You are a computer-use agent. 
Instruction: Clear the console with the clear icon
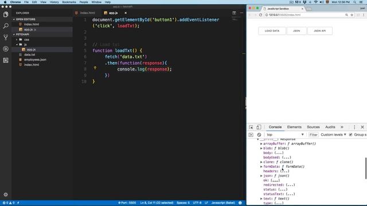(x=259, y=135)
